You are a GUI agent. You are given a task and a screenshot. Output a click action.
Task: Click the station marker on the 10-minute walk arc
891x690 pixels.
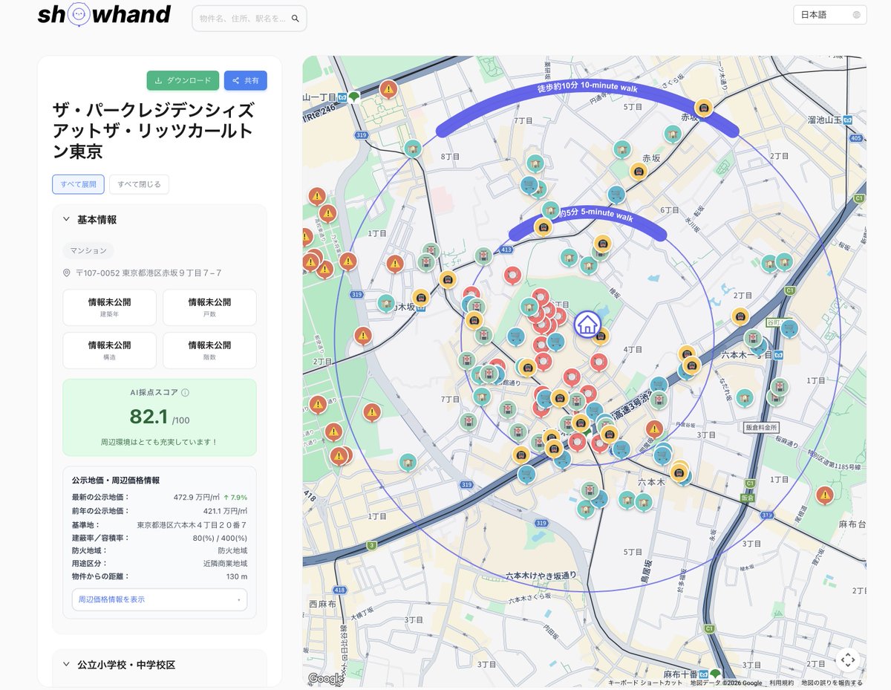(x=704, y=108)
